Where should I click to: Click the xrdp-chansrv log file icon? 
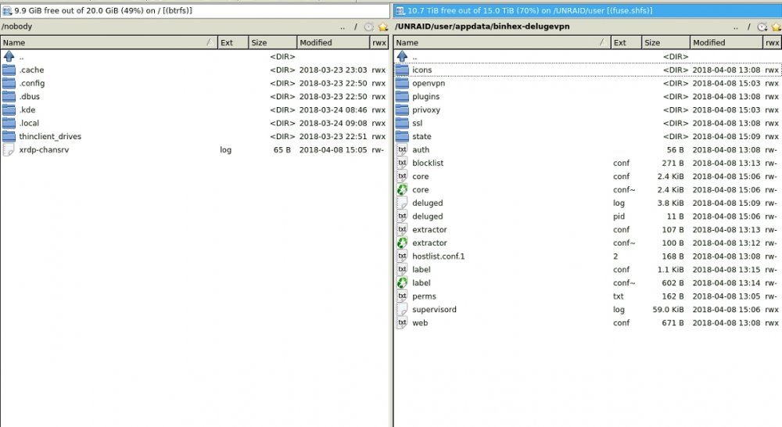9,149
